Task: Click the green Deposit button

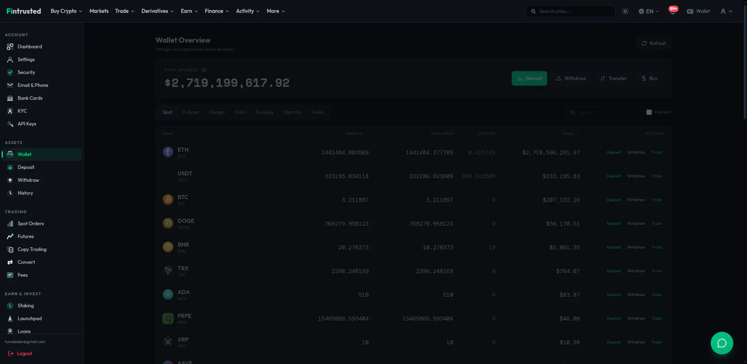Action: click(x=529, y=78)
